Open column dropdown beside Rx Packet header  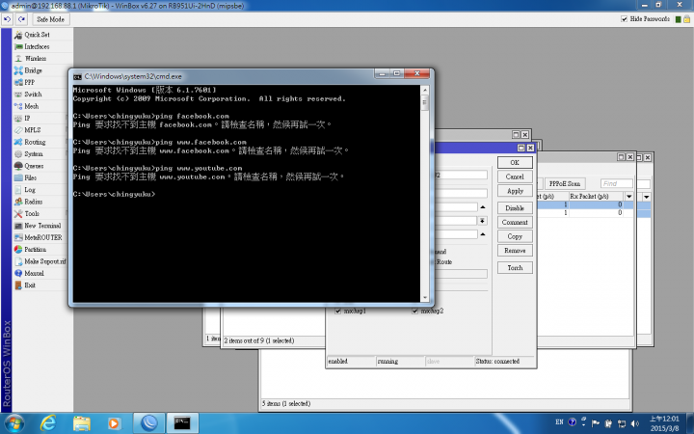pyautogui.click(x=628, y=196)
